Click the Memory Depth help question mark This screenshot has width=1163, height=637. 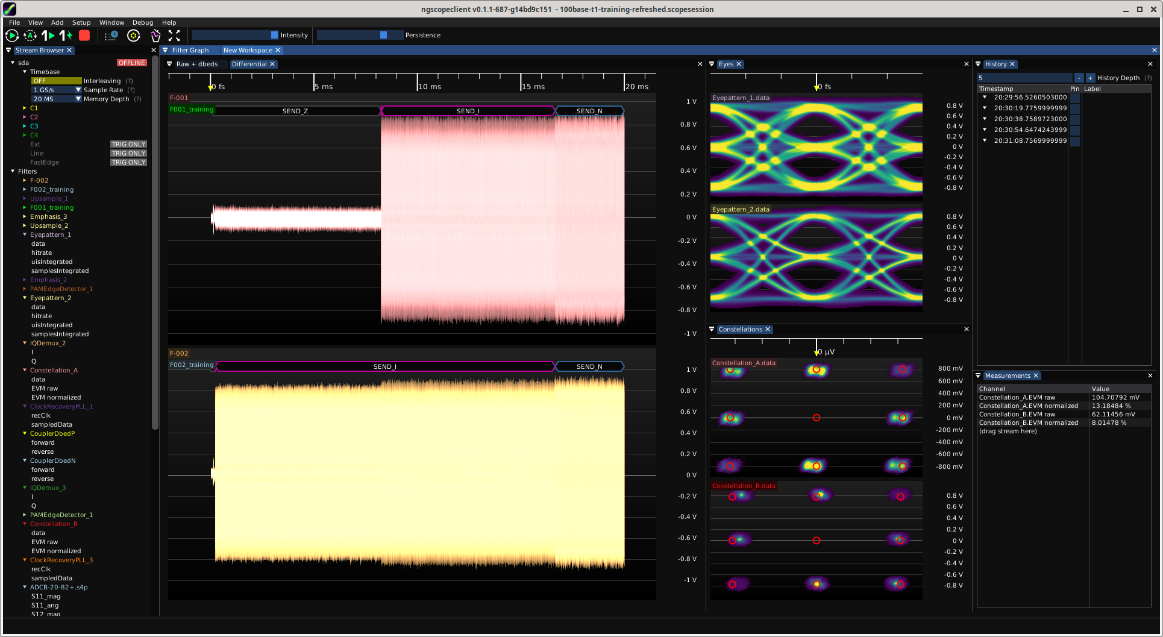click(137, 99)
